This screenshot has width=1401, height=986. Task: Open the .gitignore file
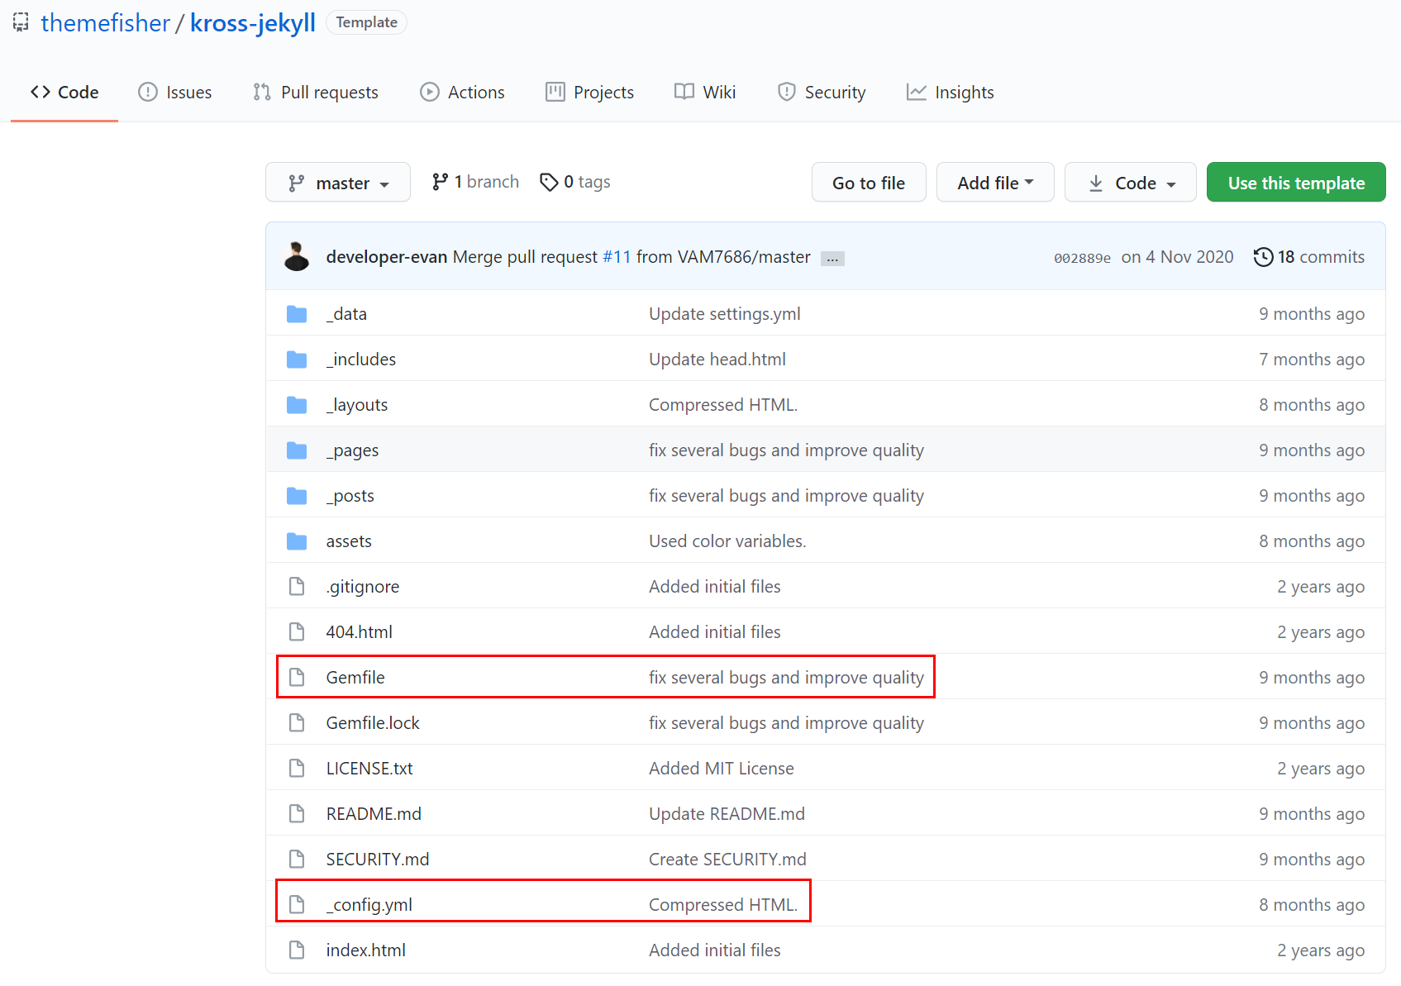[x=363, y=587]
